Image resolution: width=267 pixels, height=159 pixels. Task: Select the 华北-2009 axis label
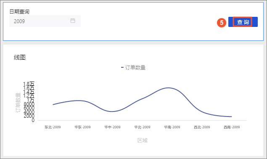pyautogui.click(x=142, y=127)
